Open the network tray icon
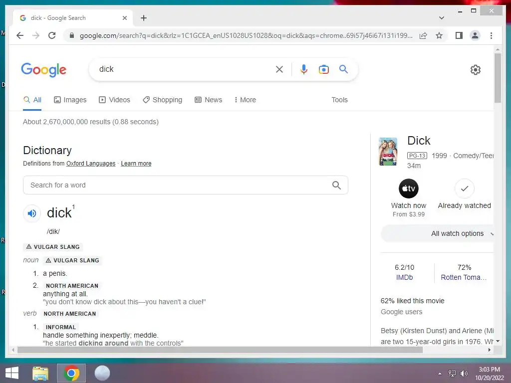Viewport: 511px width, 383px height. (452, 374)
